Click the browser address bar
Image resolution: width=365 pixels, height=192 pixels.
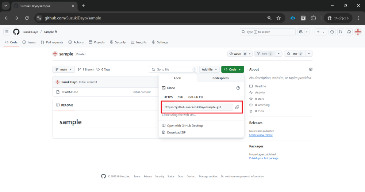(154, 18)
